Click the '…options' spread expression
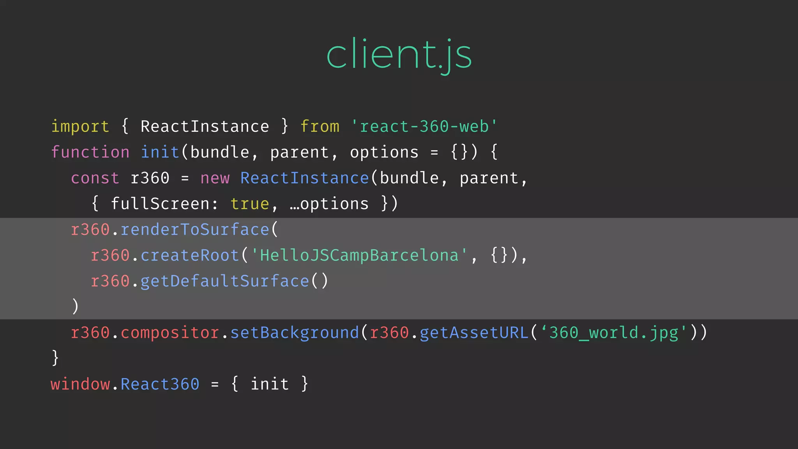 coord(329,204)
